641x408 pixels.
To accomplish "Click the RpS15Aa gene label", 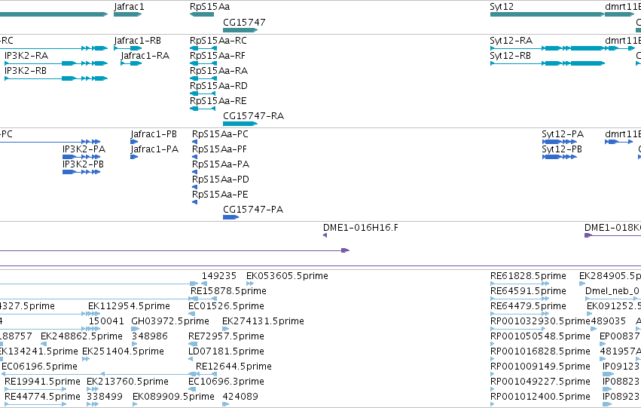I will click(209, 7).
